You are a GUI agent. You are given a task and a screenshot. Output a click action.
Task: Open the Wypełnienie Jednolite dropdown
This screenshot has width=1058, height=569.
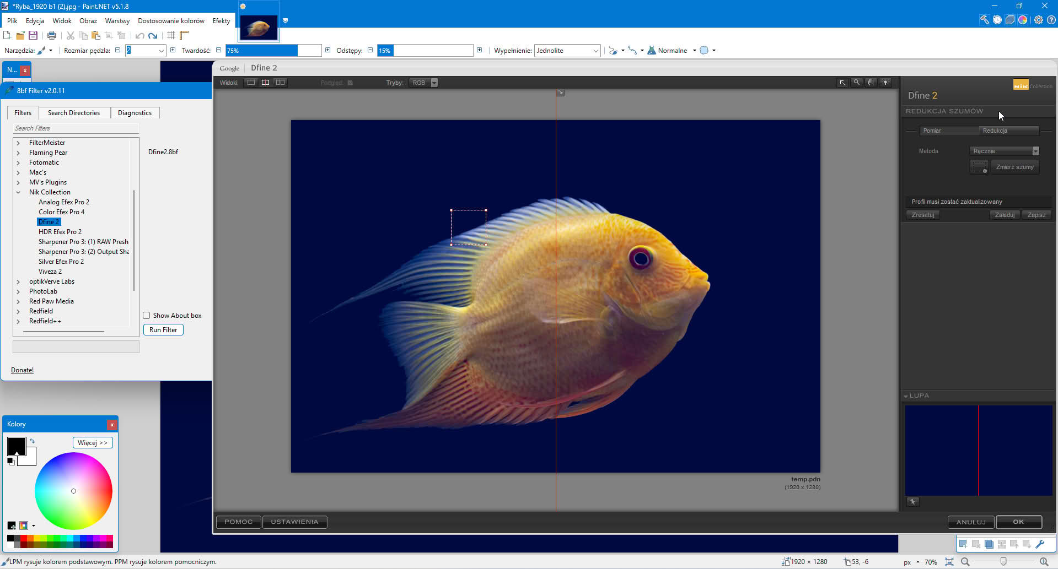tap(567, 51)
